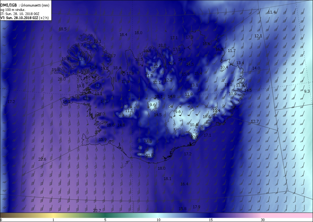Click the 11.1 value label

(x=129, y=111)
